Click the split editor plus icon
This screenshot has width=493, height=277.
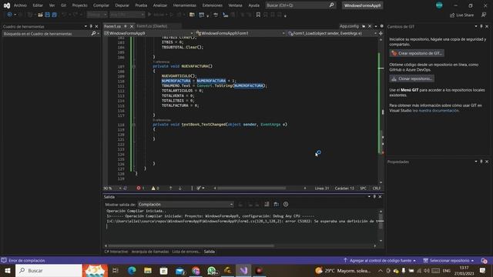pyautogui.click(x=381, y=33)
